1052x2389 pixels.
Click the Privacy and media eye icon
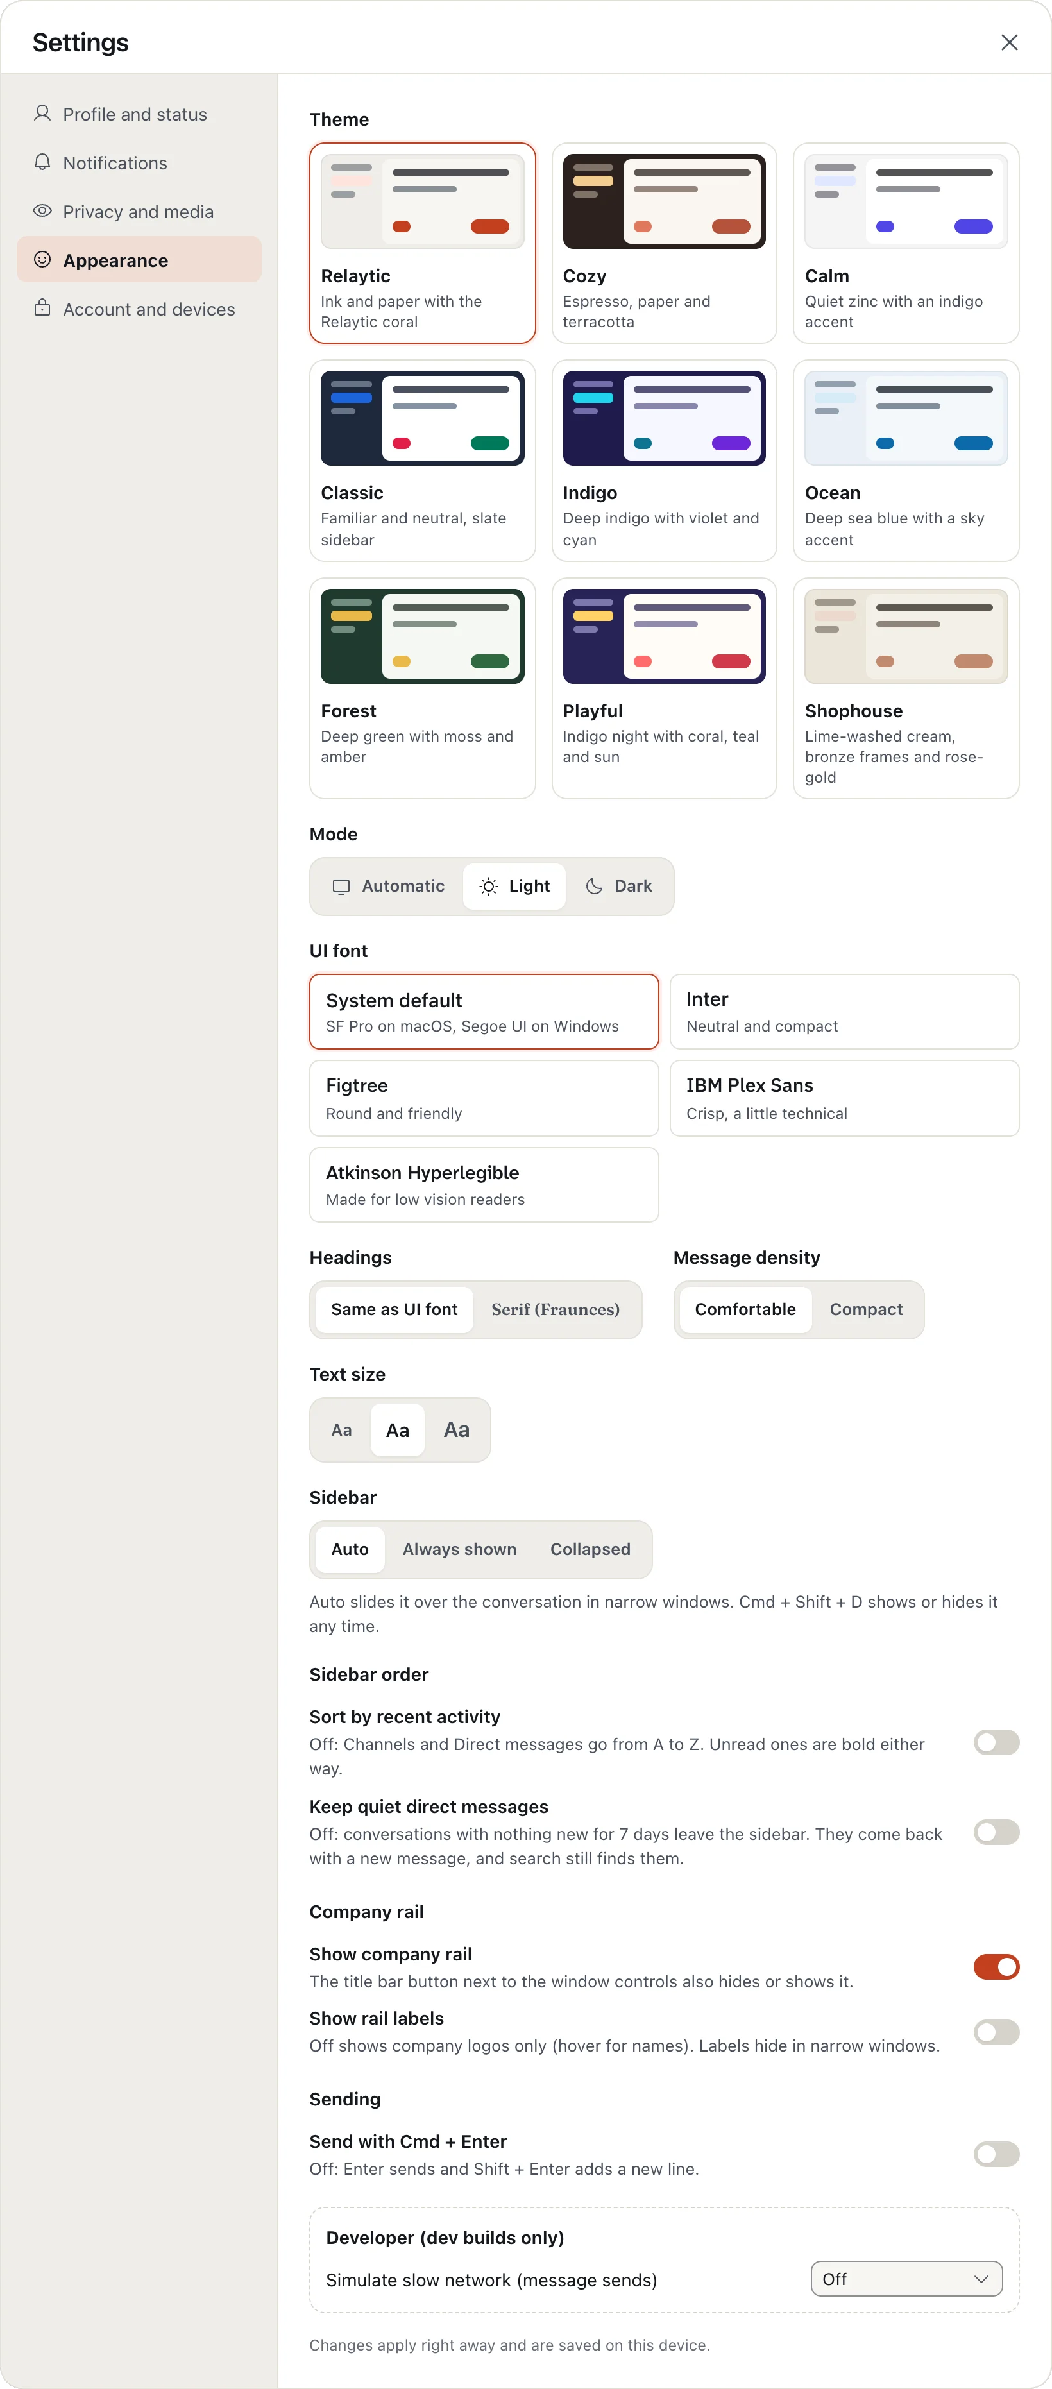coord(42,210)
